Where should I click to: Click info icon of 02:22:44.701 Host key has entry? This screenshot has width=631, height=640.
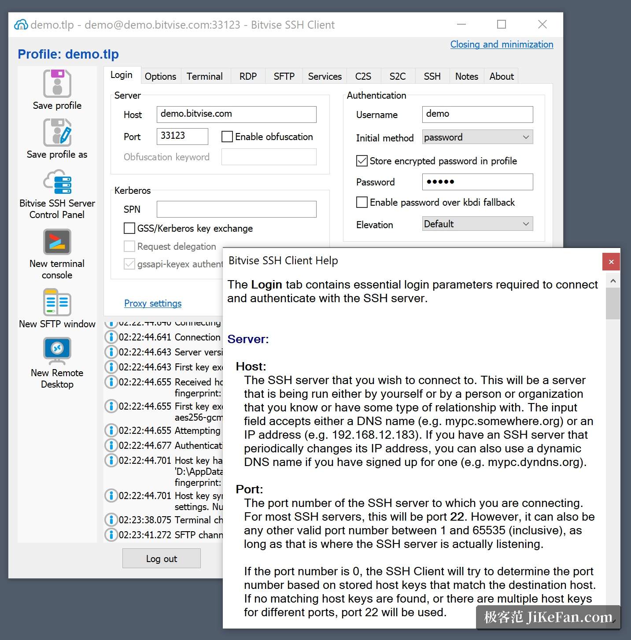click(111, 460)
